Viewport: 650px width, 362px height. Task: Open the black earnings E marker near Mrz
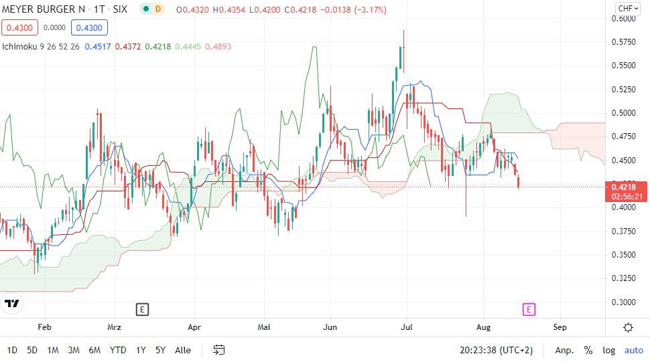tap(142, 309)
